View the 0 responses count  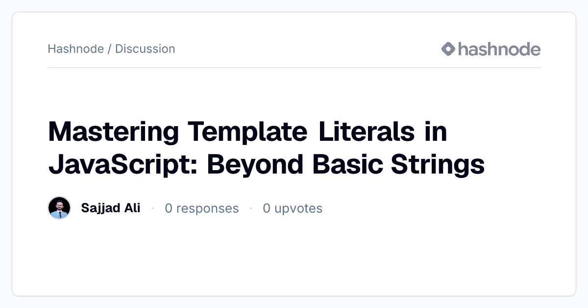[202, 208]
